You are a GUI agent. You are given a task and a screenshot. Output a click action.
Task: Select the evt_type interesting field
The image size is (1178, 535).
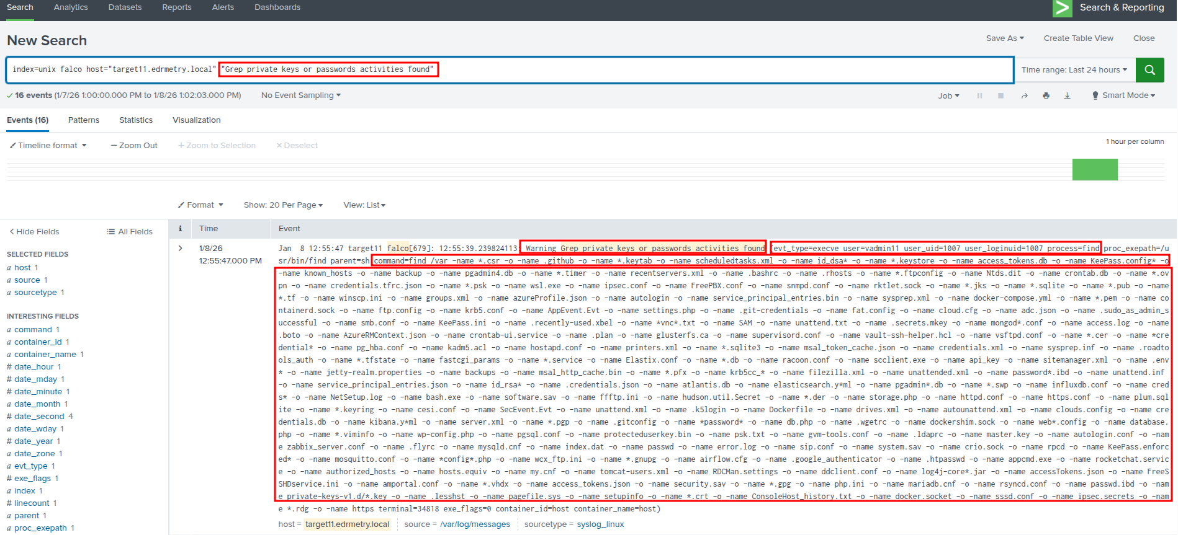point(30,466)
